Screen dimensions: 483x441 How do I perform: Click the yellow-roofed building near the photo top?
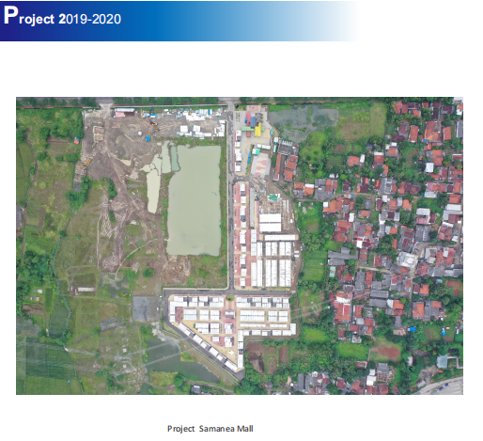pos(257,130)
